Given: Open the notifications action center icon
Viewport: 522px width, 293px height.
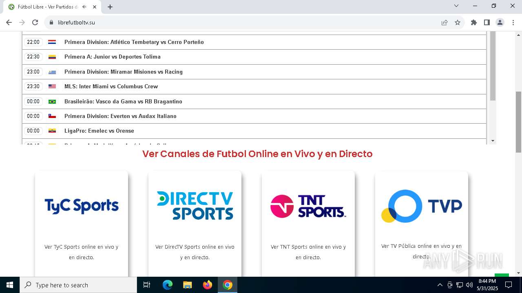Looking at the screenshot, I should [x=509, y=285].
